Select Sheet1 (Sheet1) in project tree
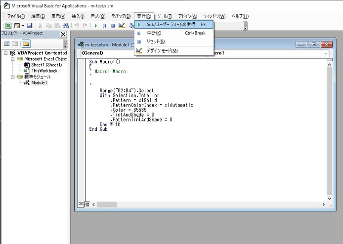This screenshot has width=343, height=244. pyautogui.click(x=46, y=65)
